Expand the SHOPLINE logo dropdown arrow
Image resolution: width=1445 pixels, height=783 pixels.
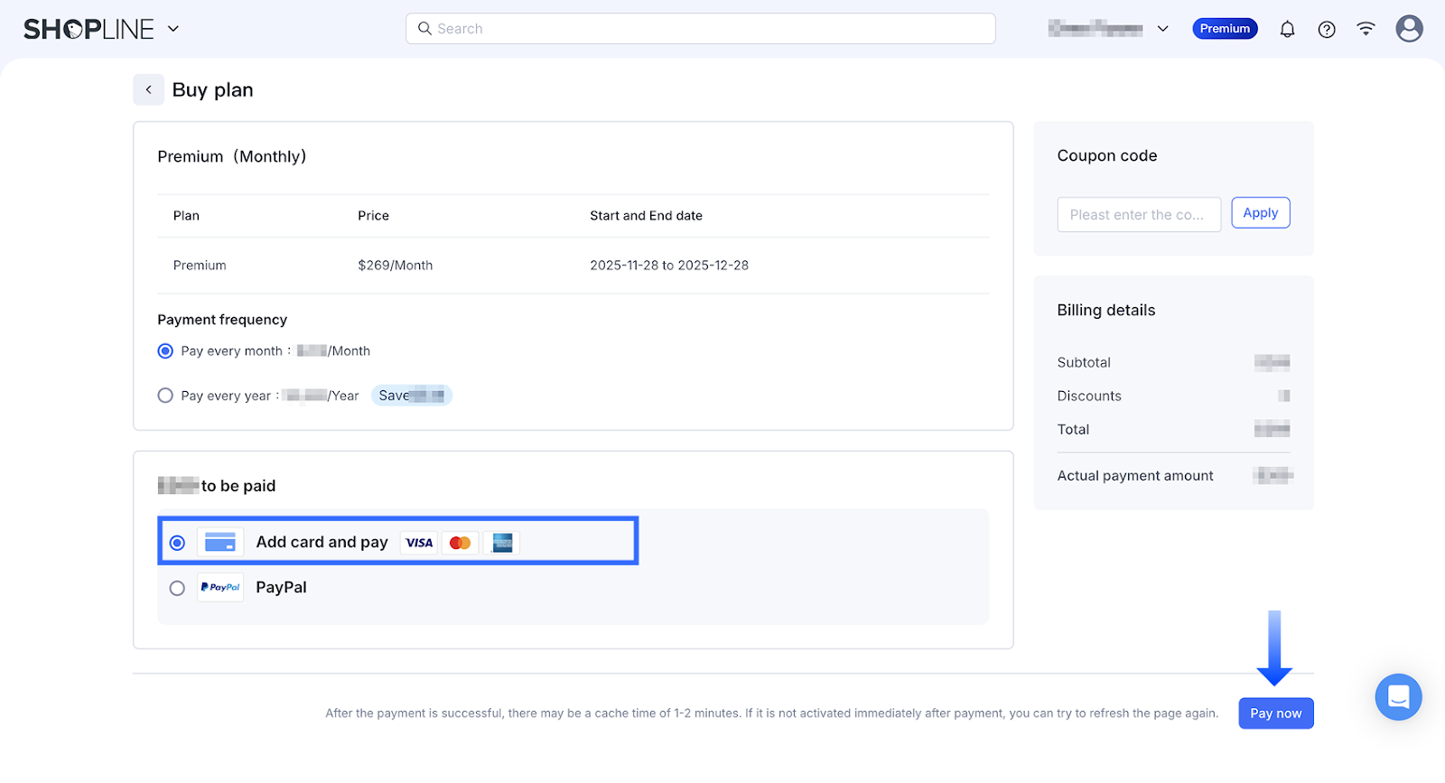pyautogui.click(x=173, y=29)
